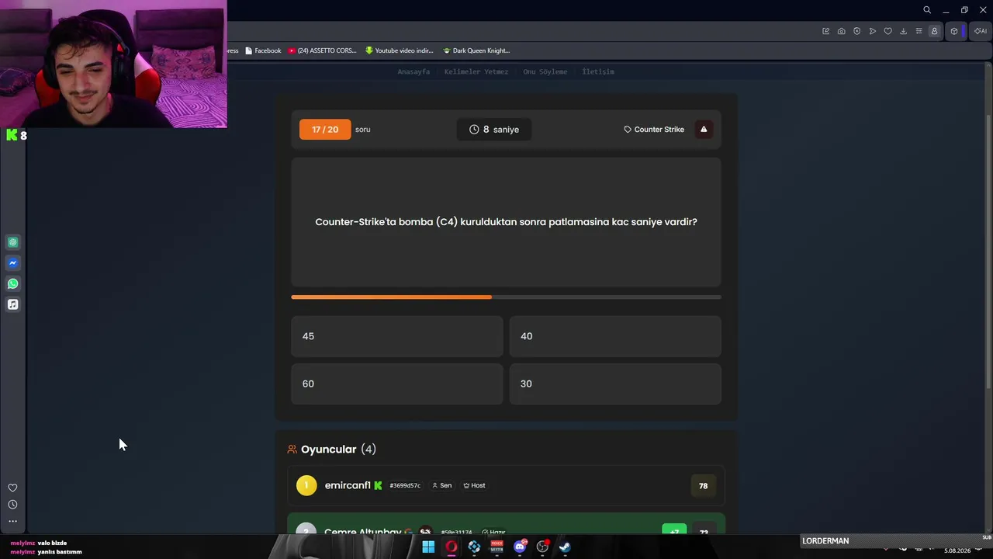
Task: Open the blue diamond app on the taskbar
Action: point(474,547)
